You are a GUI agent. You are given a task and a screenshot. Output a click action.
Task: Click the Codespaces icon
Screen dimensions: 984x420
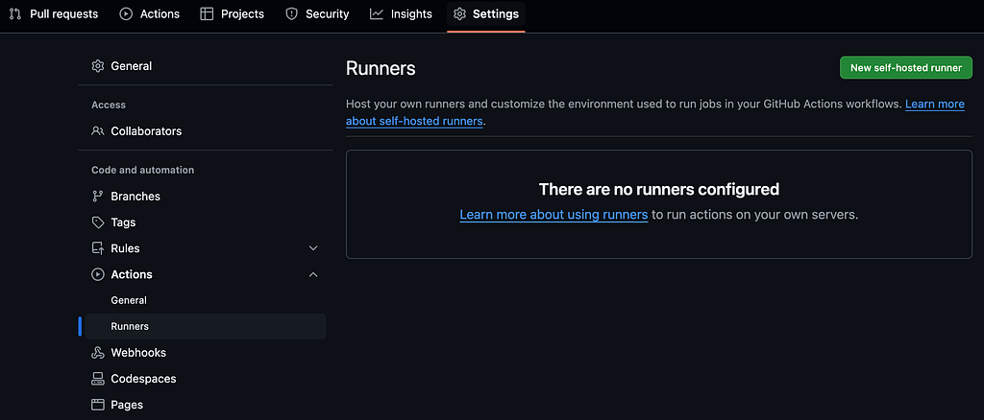point(98,379)
